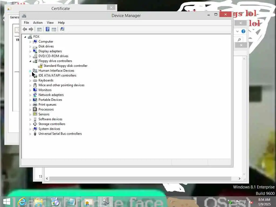Expand the Universal Serial Bus controllers arrow
The width and height of the screenshot is (276, 207).
(x=30, y=134)
